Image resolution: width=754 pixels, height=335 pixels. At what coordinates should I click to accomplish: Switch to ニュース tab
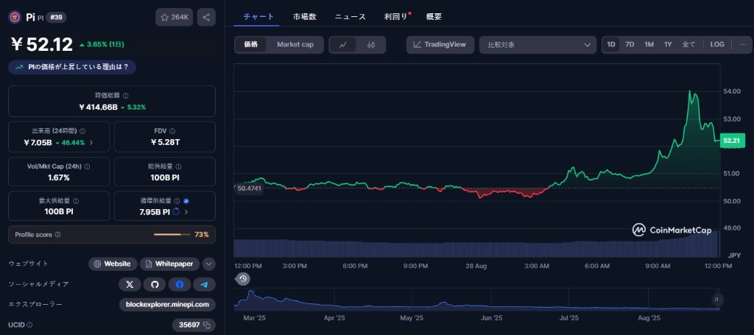click(350, 17)
